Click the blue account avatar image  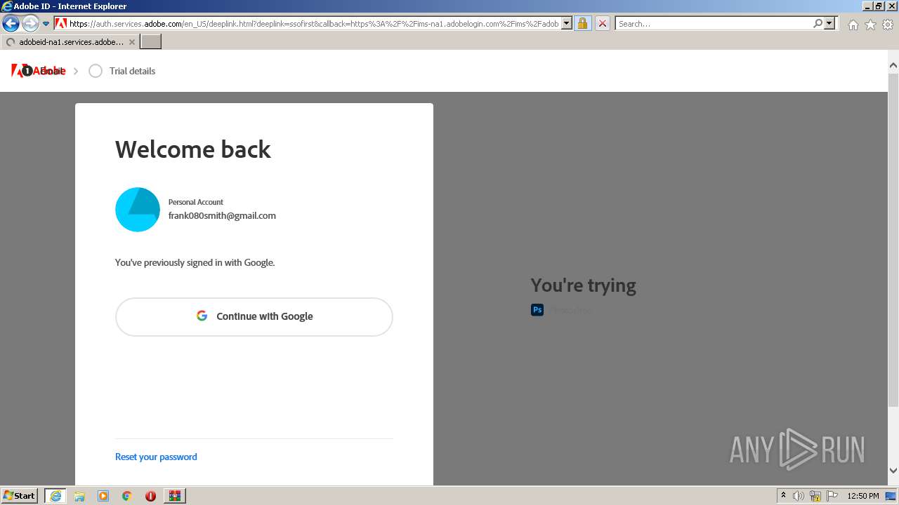click(x=138, y=209)
